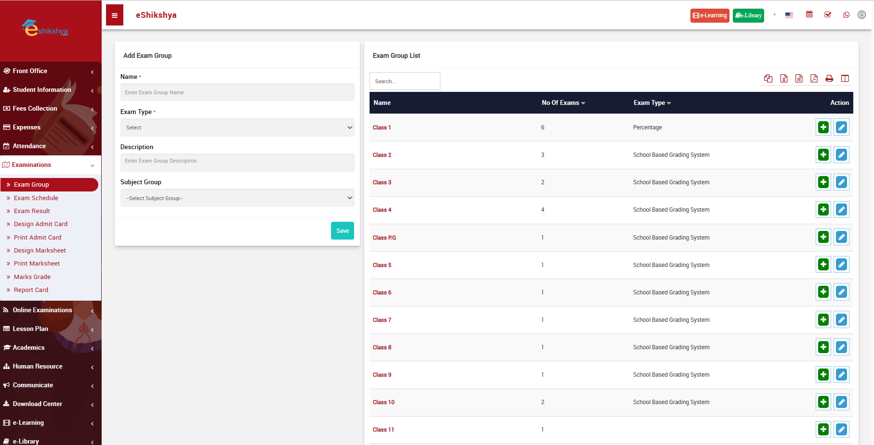Viewport: 874px width, 445px height.
Task: Open the Subject Group dropdown
Action: click(x=237, y=198)
